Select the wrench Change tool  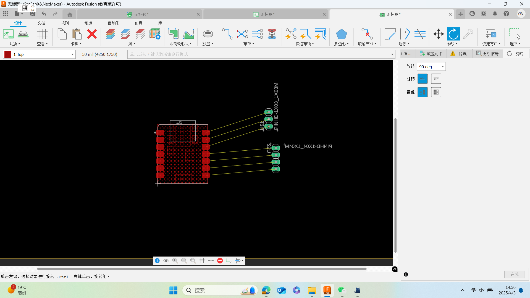[x=468, y=34]
